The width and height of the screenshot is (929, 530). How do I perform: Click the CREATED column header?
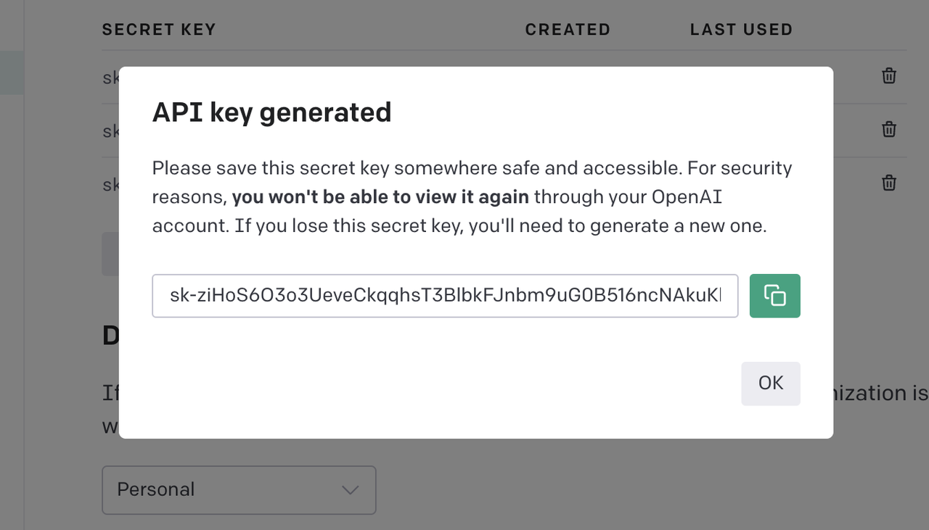point(568,30)
